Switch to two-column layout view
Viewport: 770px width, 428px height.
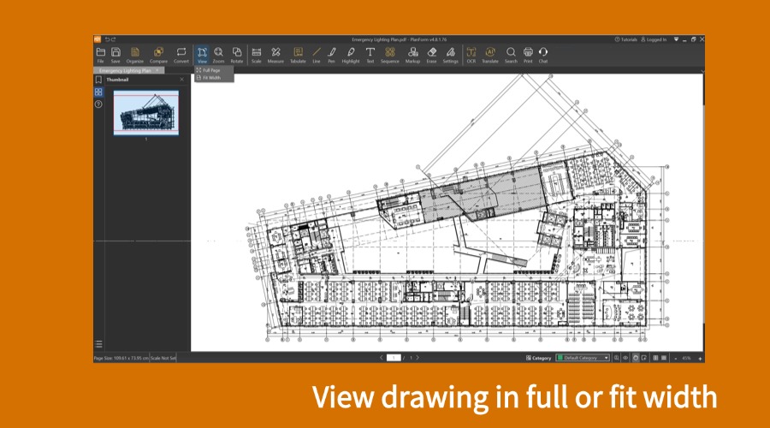pyautogui.click(x=655, y=358)
